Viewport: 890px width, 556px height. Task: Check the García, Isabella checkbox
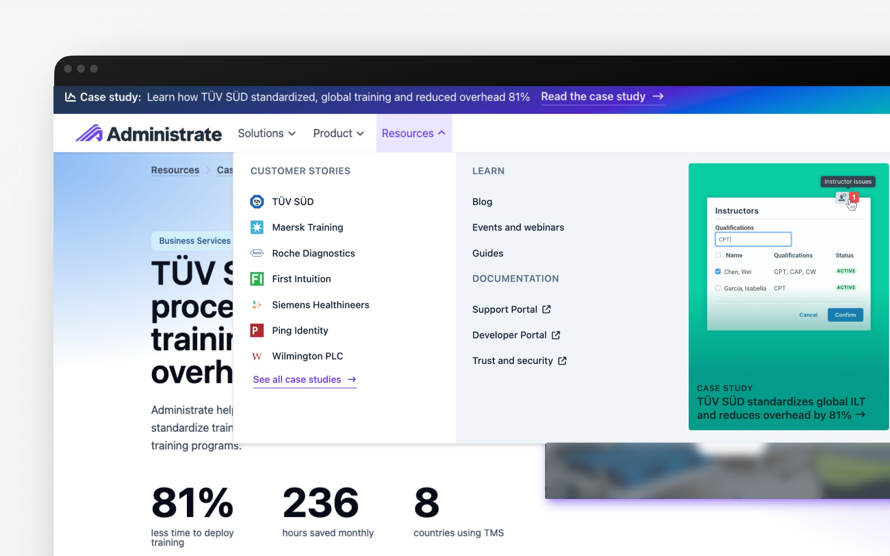718,288
